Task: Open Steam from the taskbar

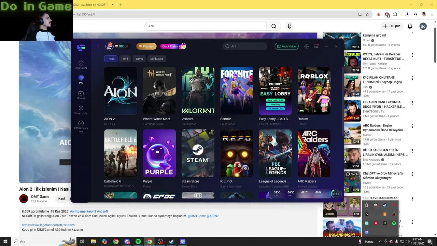Action: click(171, 242)
